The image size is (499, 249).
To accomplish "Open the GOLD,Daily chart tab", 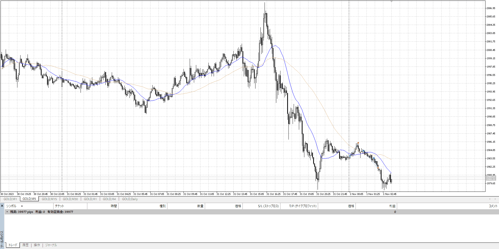I will pos(130,199).
